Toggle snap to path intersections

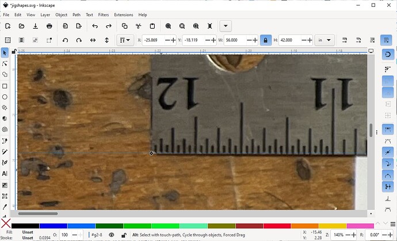[388, 152]
